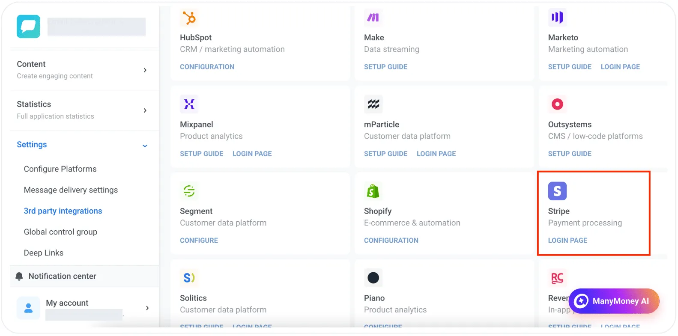Open Marketo SETUP GUIDE link
This screenshot has height=336, width=678.
tap(570, 67)
